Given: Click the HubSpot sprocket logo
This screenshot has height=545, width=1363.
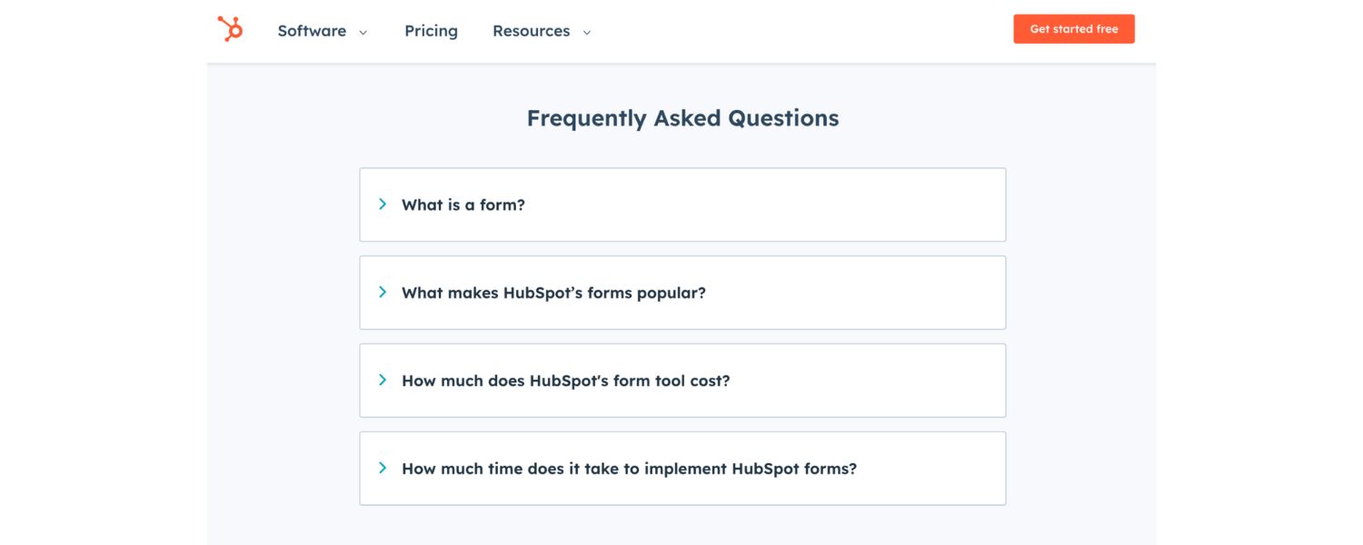Looking at the screenshot, I should pyautogui.click(x=229, y=28).
